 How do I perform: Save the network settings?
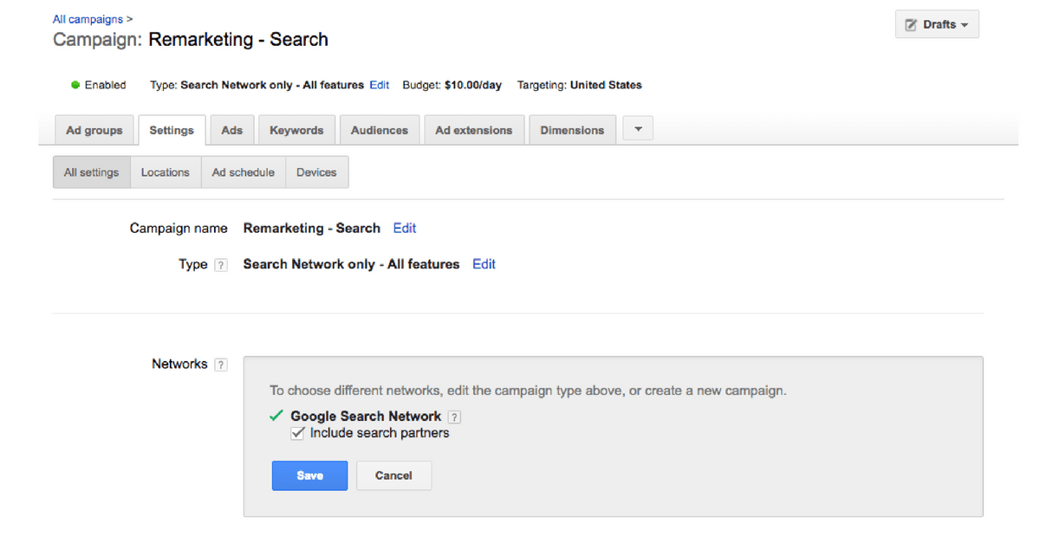point(309,475)
